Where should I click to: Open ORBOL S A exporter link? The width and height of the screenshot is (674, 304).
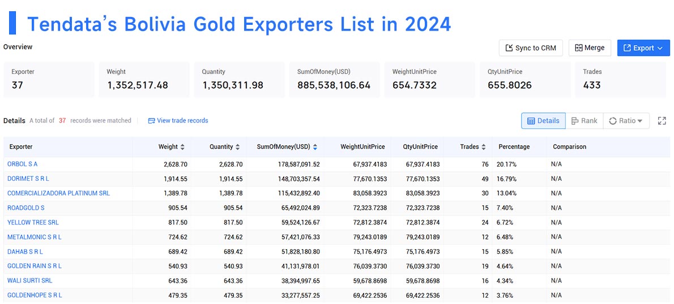pos(22,164)
